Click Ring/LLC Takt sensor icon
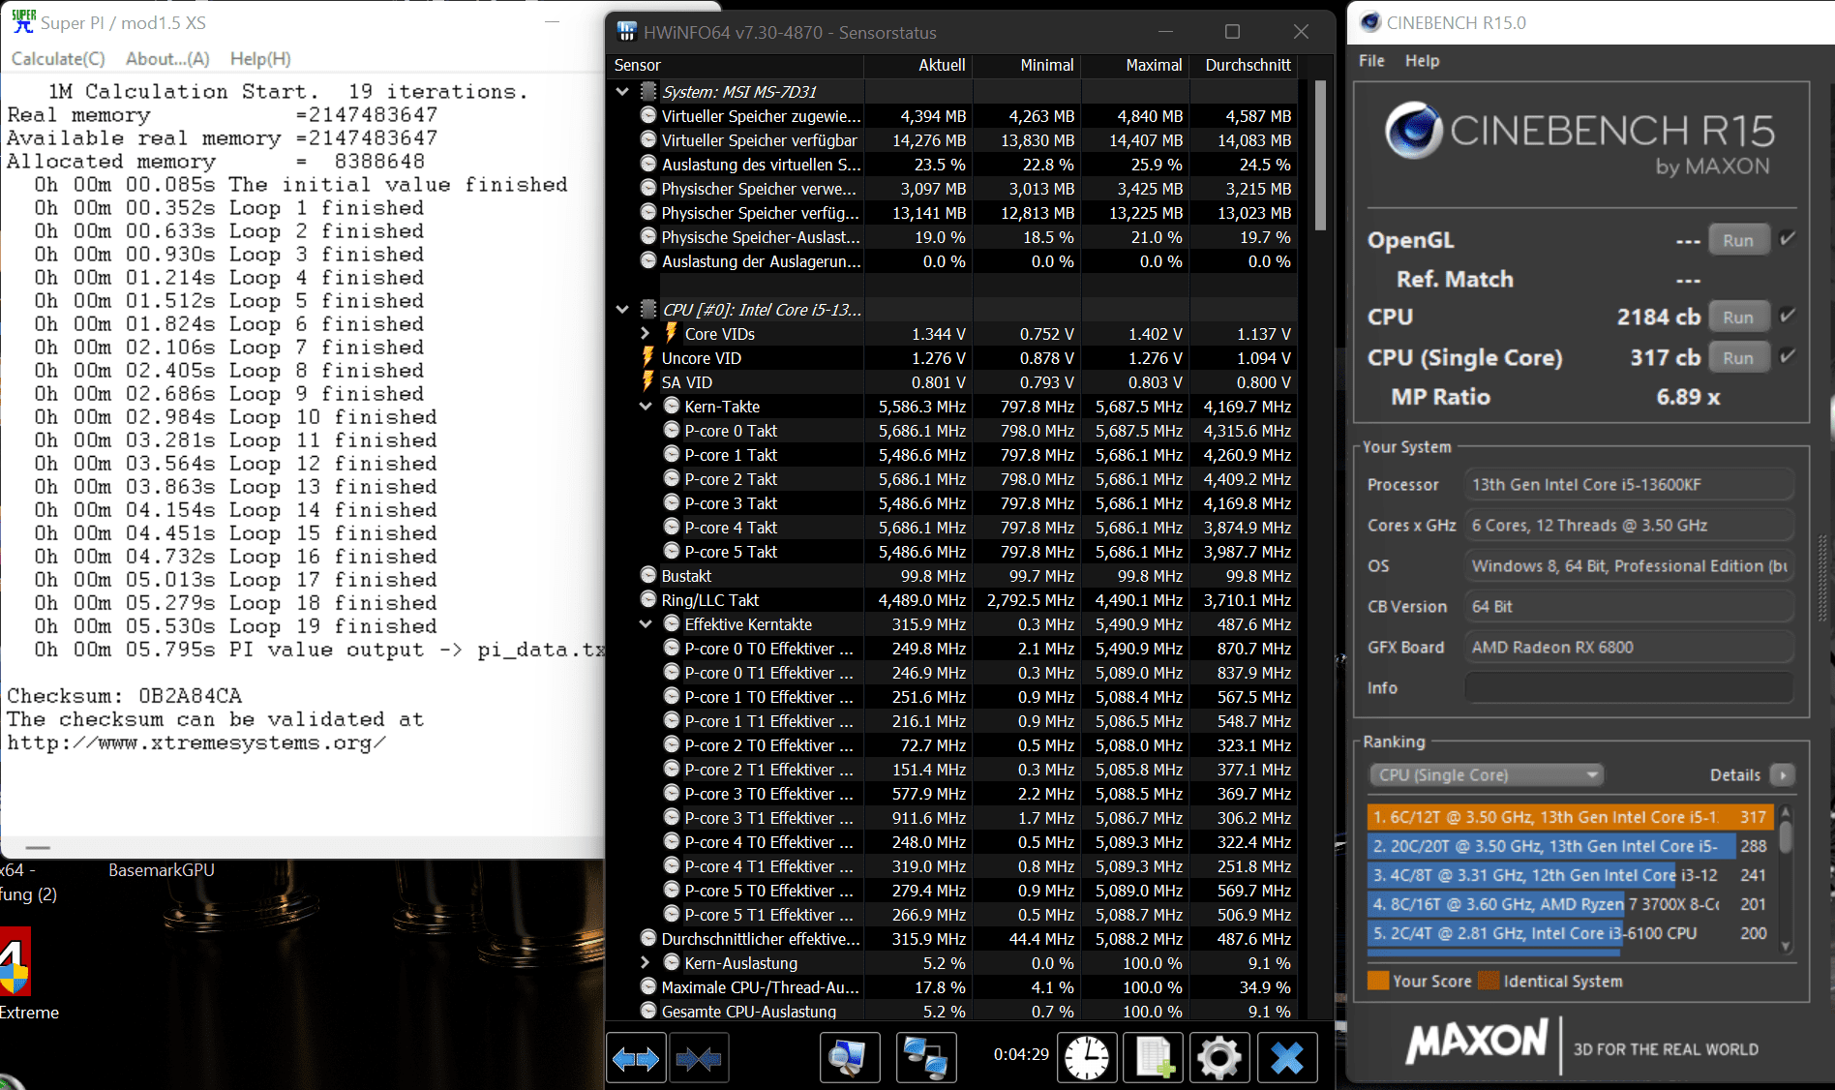Viewport: 1835px width, 1090px height. tap(648, 599)
